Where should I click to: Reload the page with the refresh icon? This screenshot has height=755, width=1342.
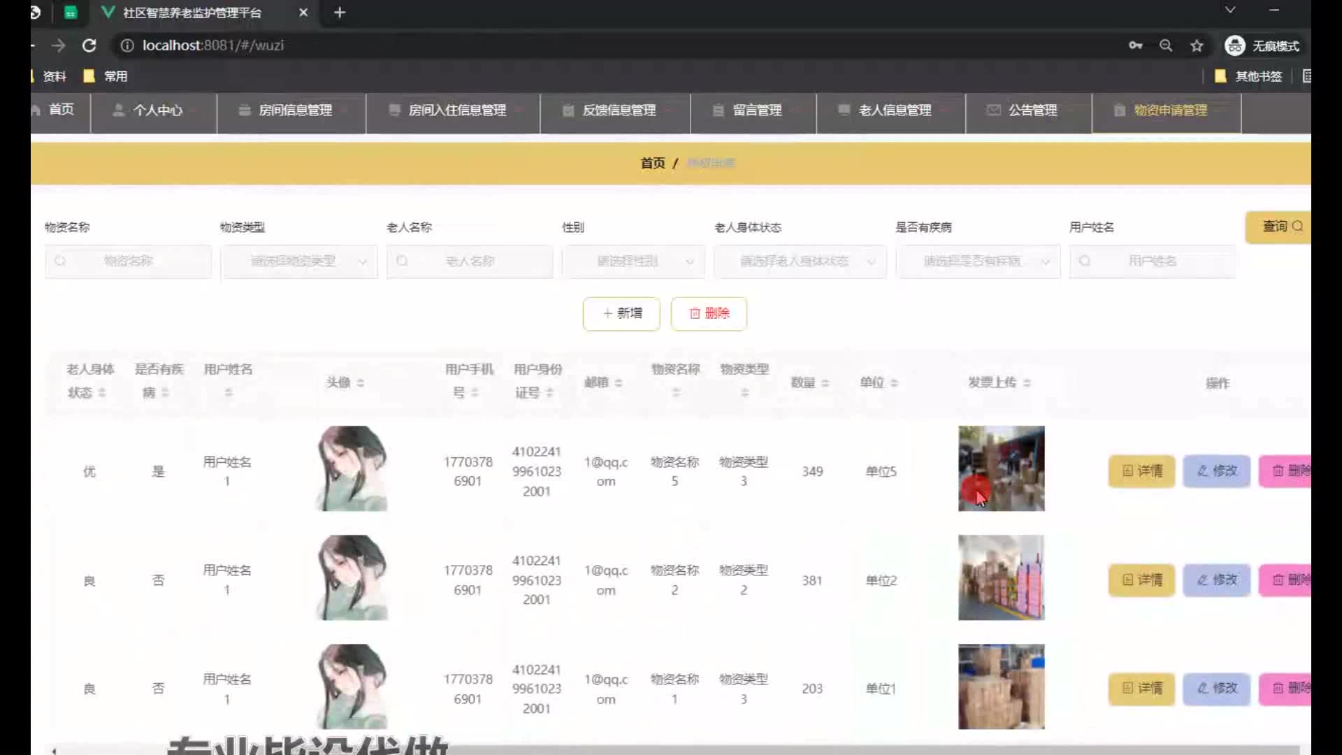pos(89,45)
